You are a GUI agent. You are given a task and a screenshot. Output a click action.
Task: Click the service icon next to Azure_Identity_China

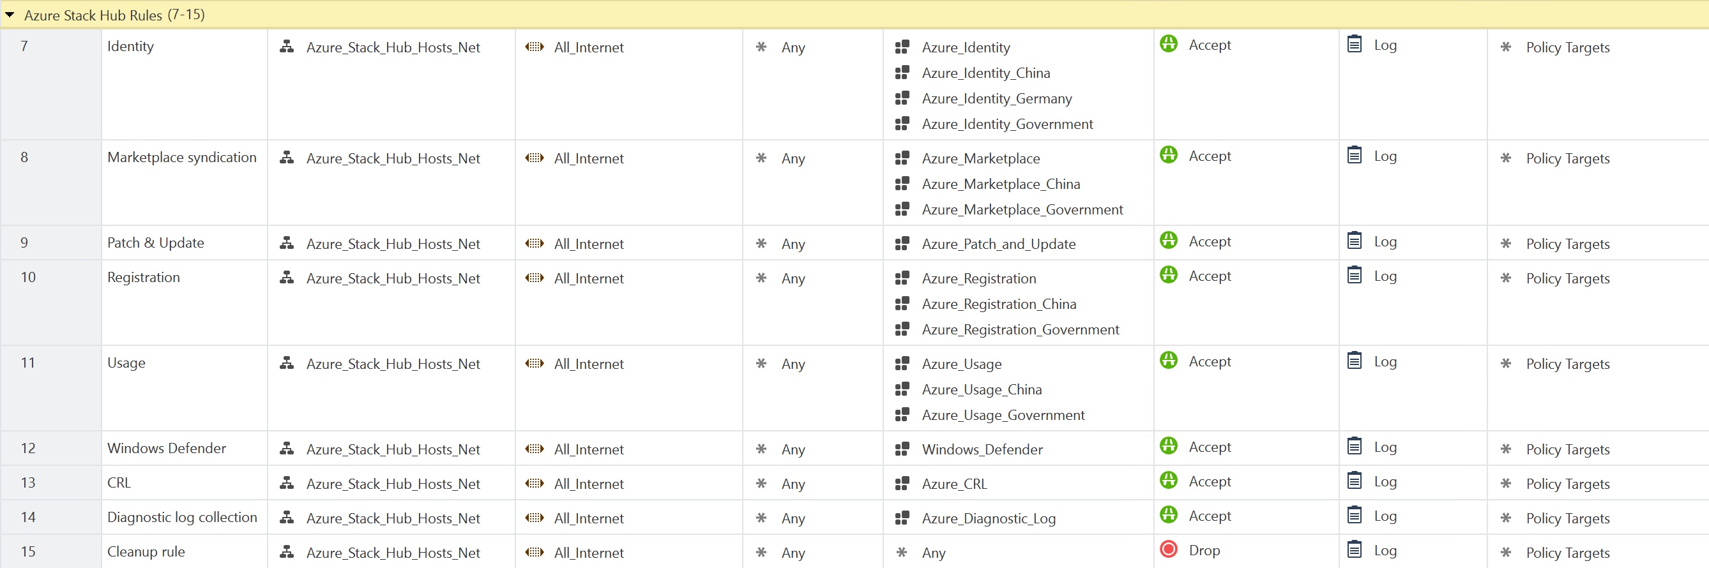coord(902,73)
